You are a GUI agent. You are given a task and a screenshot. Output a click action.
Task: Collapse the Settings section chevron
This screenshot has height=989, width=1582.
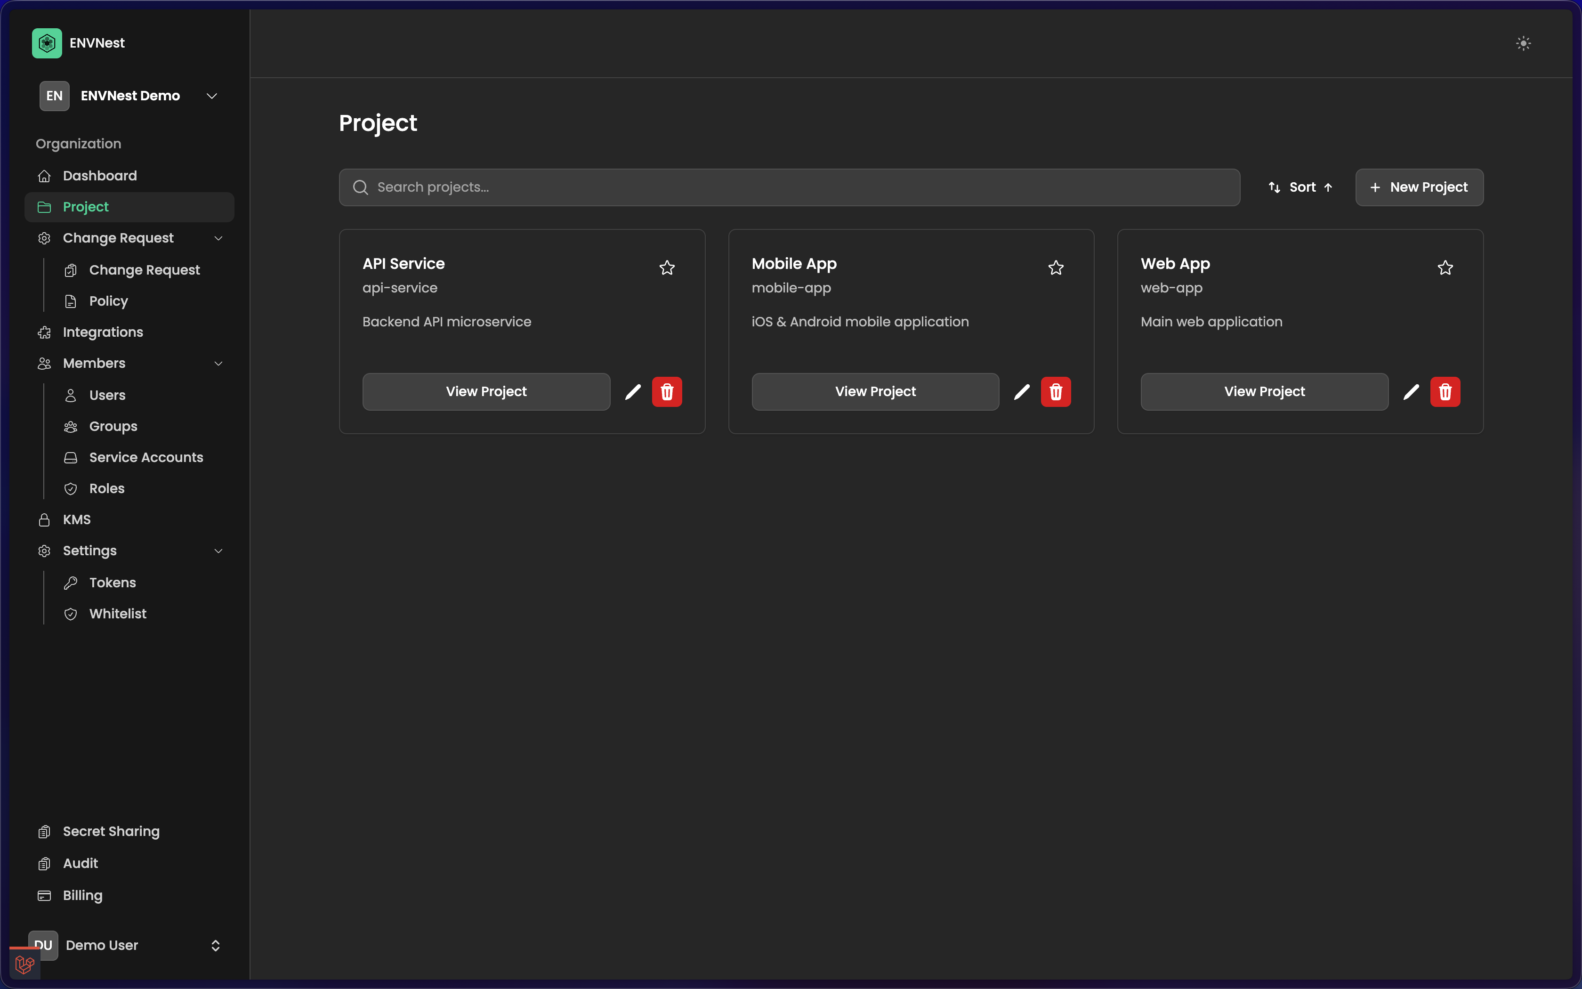pyautogui.click(x=218, y=551)
